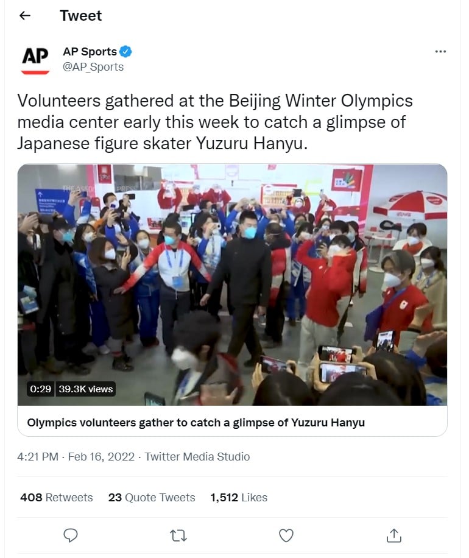Screen dimensions: 469x558
Task: Like the tweet with the heart icon
Action: (286, 535)
